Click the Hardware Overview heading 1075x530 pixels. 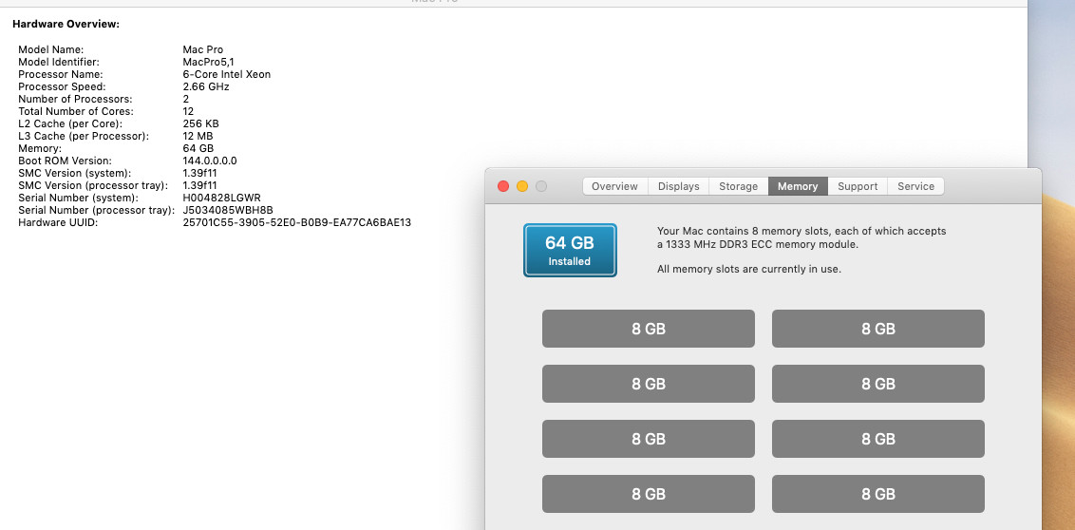66,24
